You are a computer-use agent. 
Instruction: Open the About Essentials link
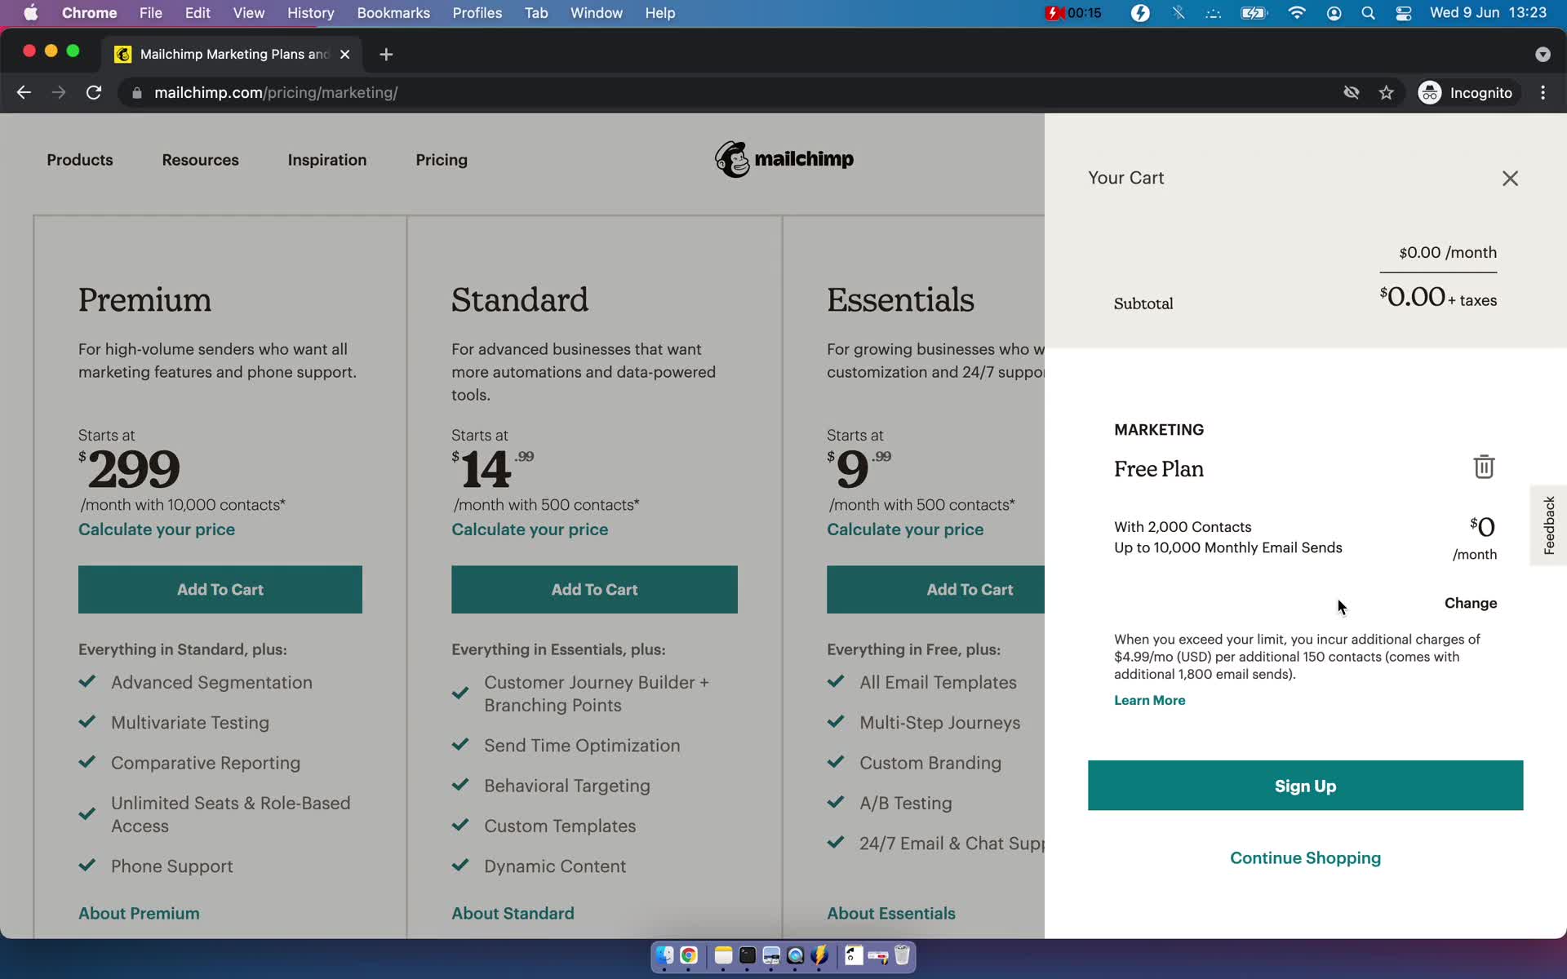coord(891,914)
